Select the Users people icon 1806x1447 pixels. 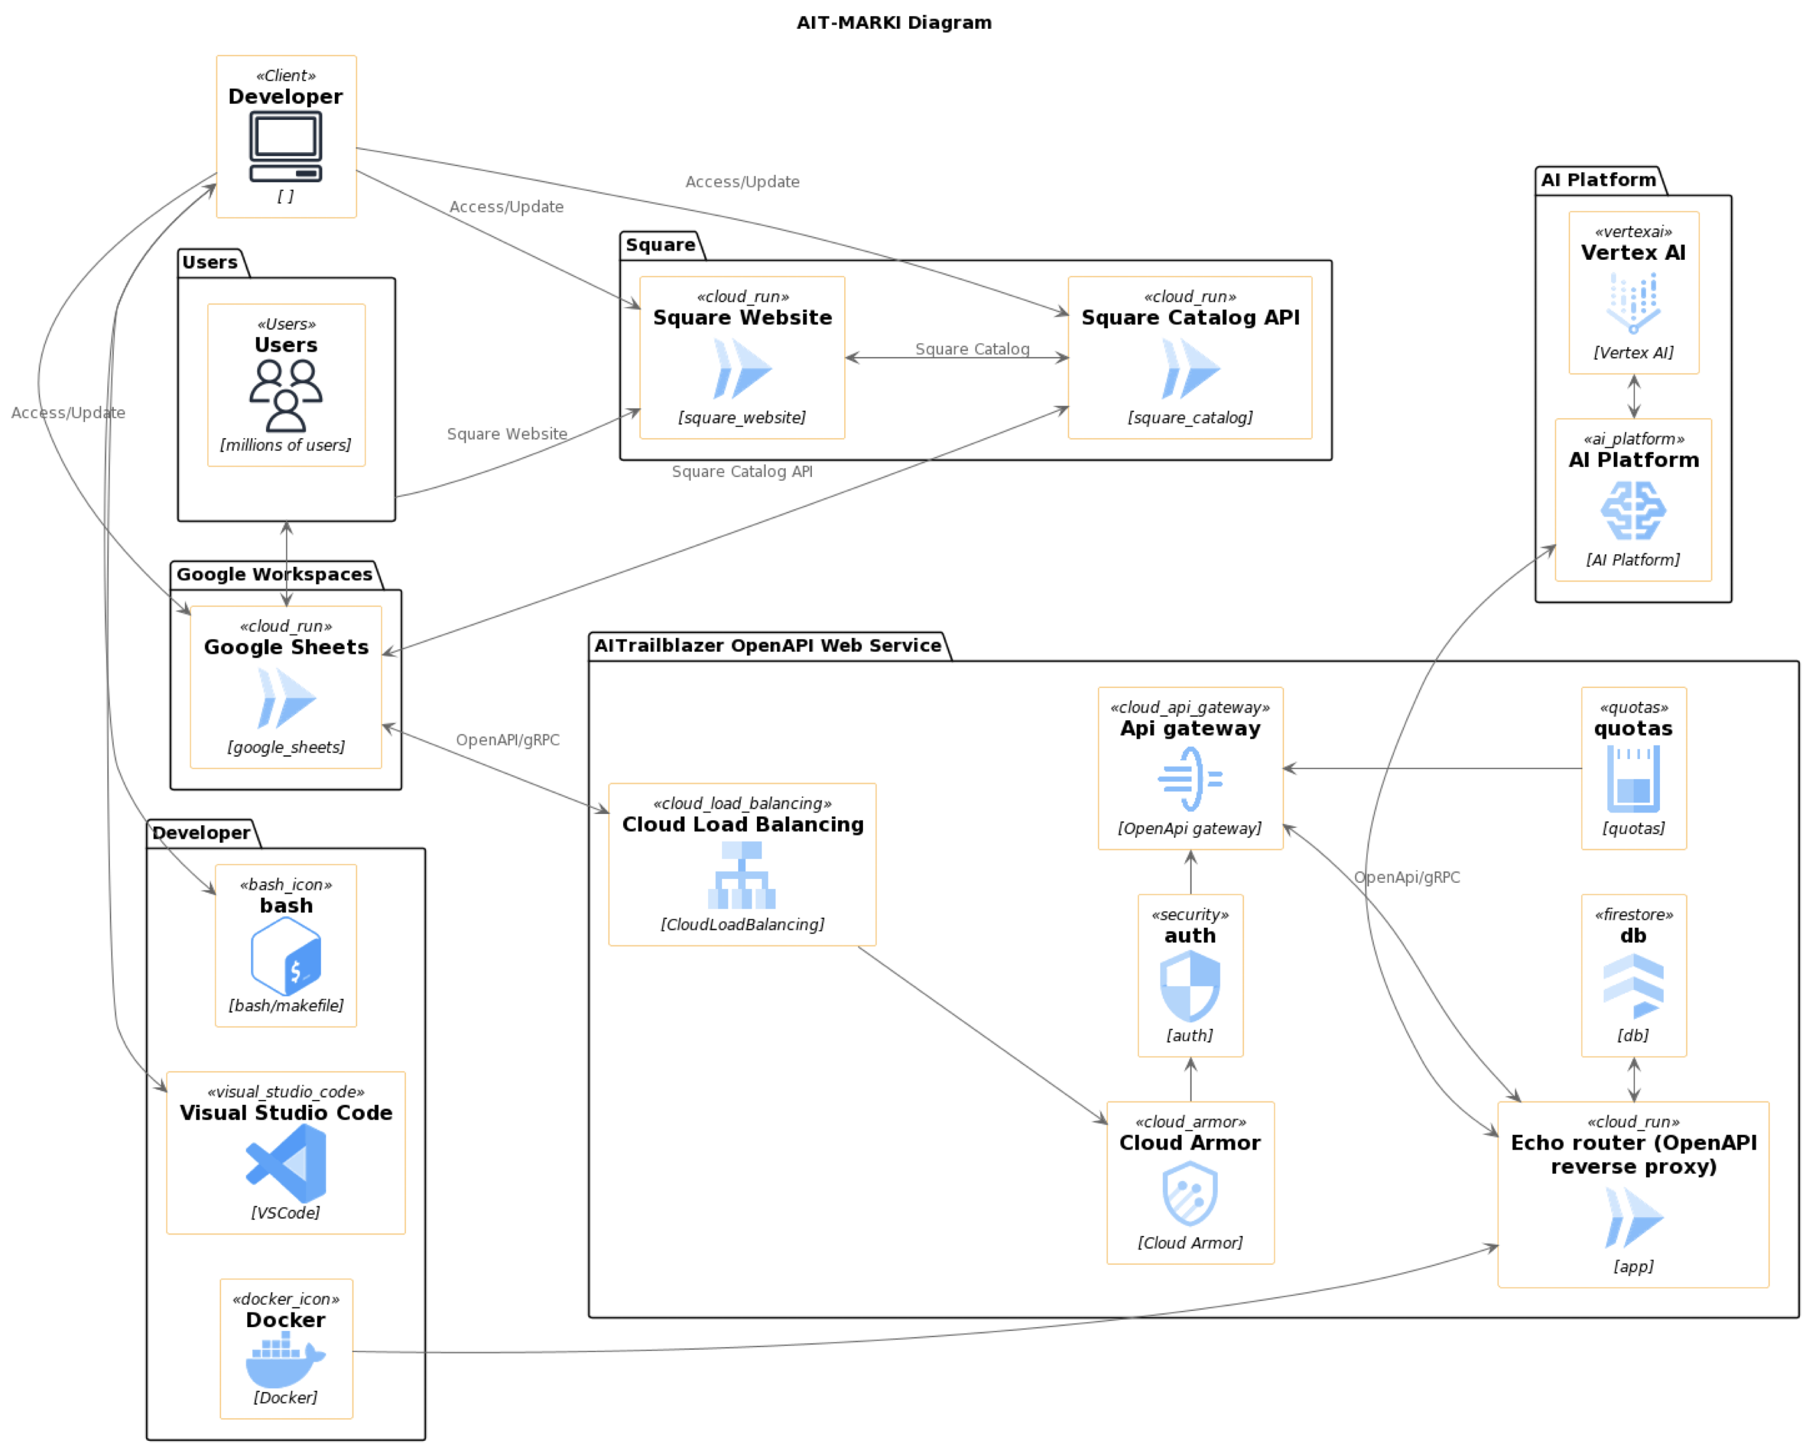285,395
